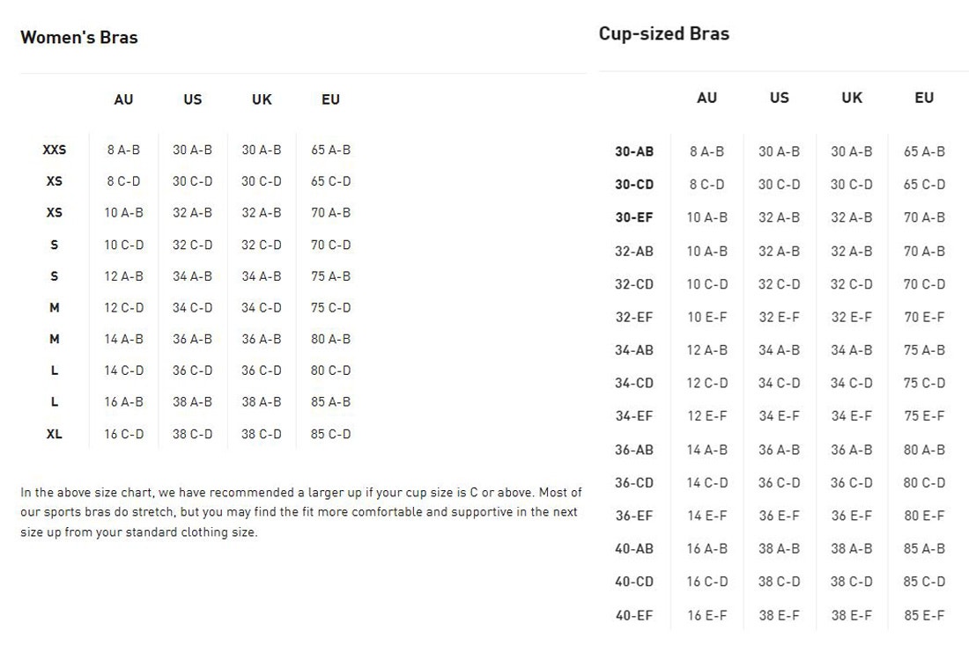Click the Women's Bras heading
The width and height of the screenshot is (969, 660).
(x=79, y=38)
